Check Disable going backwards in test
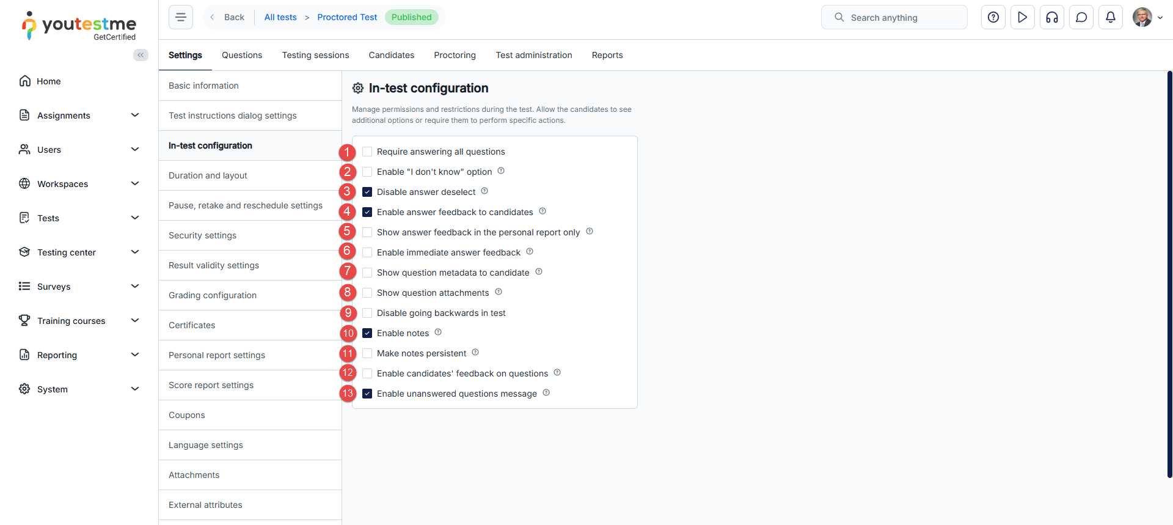The height and width of the screenshot is (525, 1173). (x=367, y=313)
